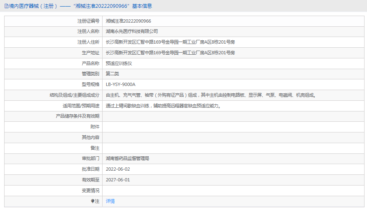Screen dimensions: 367x211
Task: Click the label 生产地址
Action: [91, 53]
